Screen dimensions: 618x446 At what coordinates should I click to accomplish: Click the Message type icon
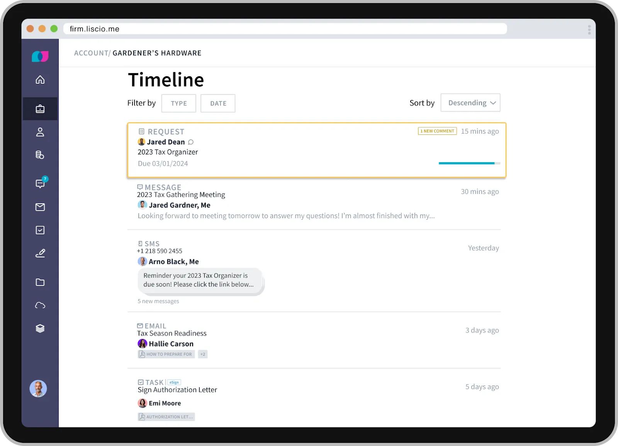pos(140,187)
